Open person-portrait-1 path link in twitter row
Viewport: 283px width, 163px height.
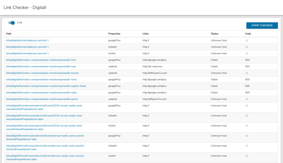[x=27, y=53]
